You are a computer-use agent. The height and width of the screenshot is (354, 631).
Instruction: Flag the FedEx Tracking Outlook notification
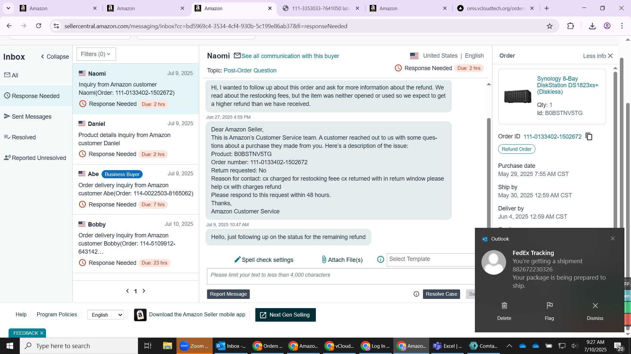tap(549, 311)
